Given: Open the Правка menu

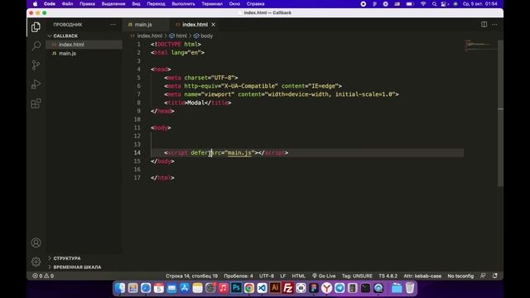Looking at the screenshot, I should pyautogui.click(x=87, y=4).
